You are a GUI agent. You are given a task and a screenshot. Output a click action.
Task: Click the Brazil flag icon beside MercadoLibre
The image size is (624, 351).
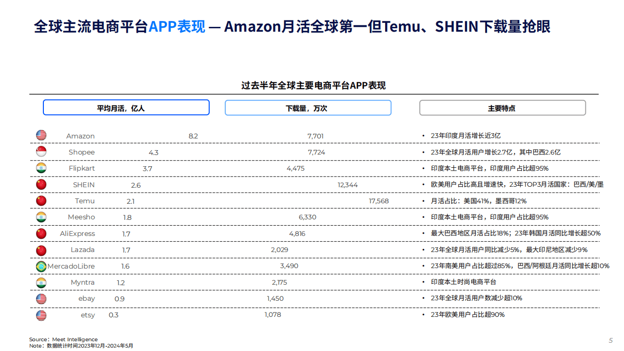coord(41,266)
